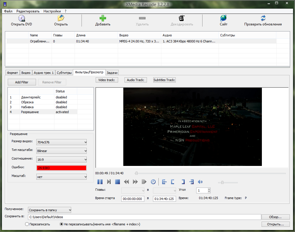Pause the preview playback

pos(100,182)
